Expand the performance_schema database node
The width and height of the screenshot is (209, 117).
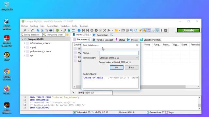24,51
